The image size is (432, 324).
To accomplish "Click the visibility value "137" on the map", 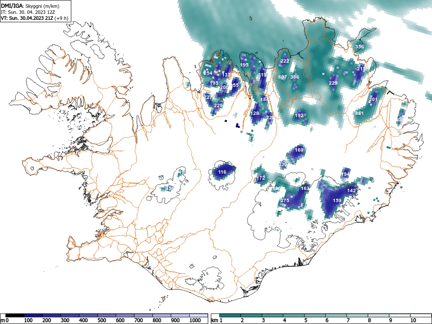I will point(226,75).
